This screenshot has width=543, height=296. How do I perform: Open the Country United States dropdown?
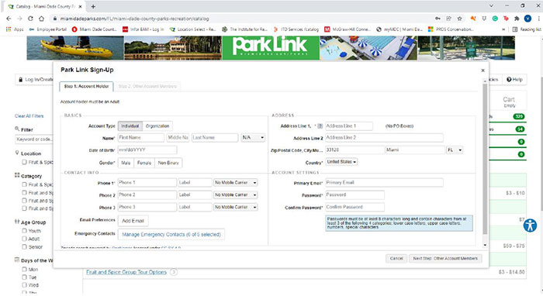click(341, 162)
